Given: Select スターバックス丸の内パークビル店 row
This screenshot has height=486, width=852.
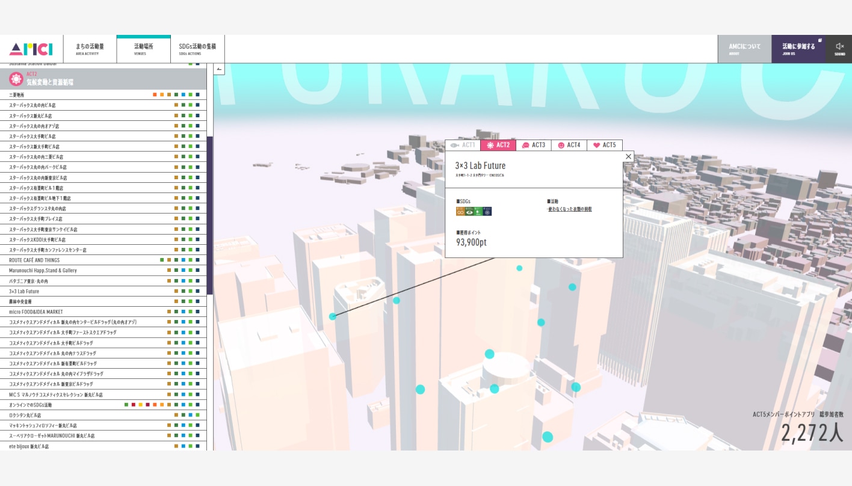Looking at the screenshot, I should [103, 167].
